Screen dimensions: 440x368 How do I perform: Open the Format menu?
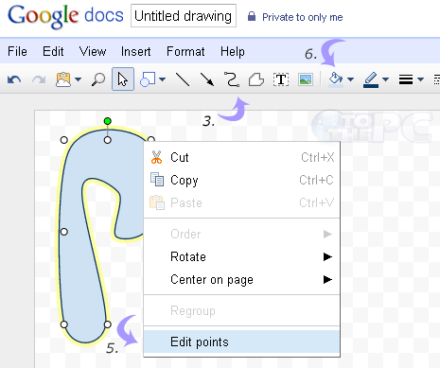point(185,51)
